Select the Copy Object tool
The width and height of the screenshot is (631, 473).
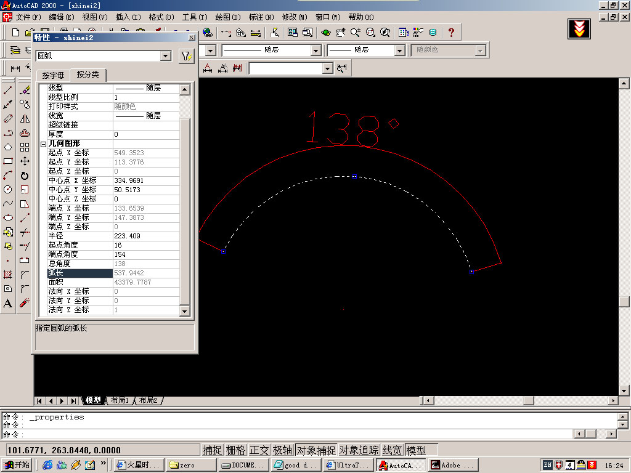(25, 105)
